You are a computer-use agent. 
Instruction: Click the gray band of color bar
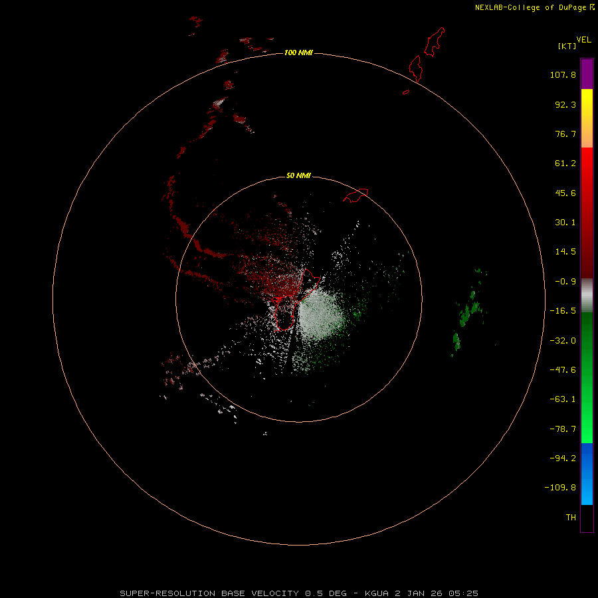coord(587,296)
